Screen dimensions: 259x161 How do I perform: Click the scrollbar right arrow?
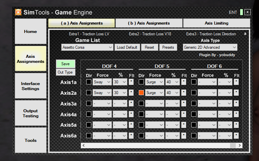(x=239, y=145)
